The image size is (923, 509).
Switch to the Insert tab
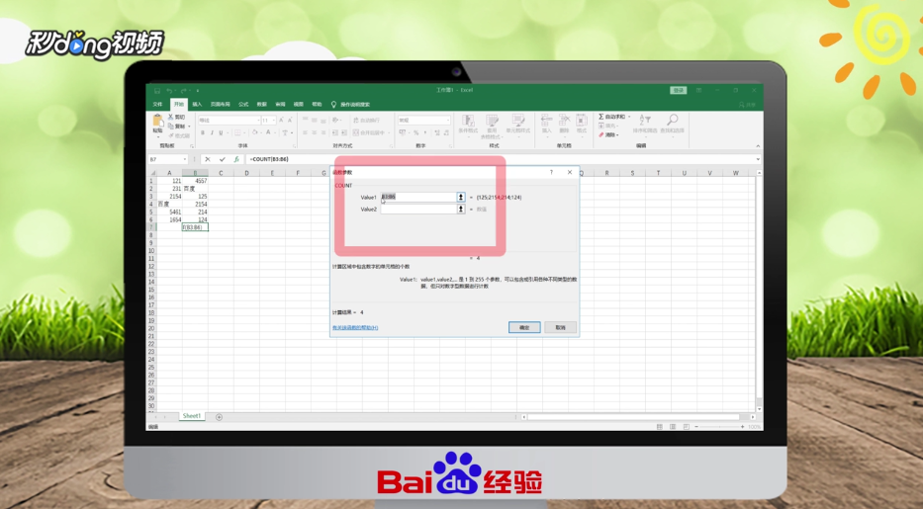[197, 104]
